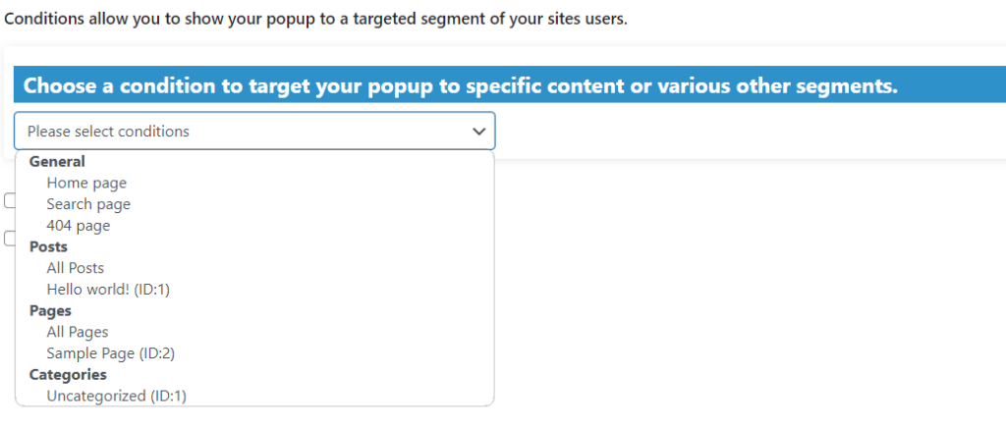Toggle the lower checkbox behind the dropdown list

coord(9,239)
